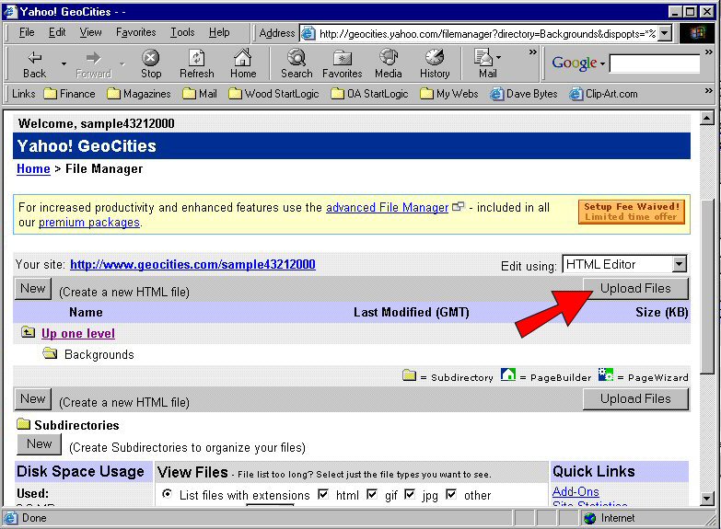The image size is (721, 529).
Task: Open the My Webs links folder
Action: [x=449, y=94]
